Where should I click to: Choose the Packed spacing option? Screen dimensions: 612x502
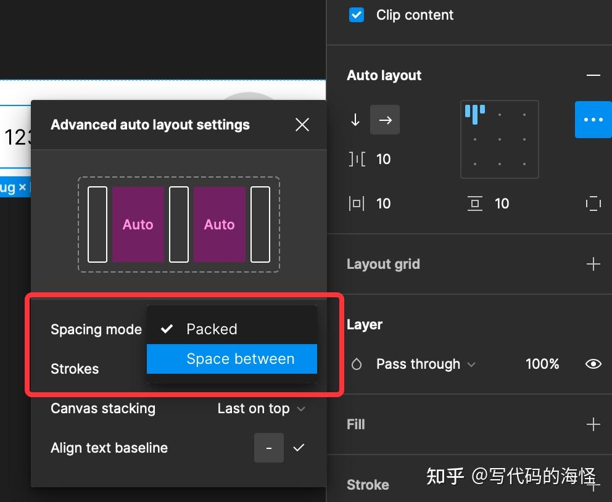pos(212,329)
